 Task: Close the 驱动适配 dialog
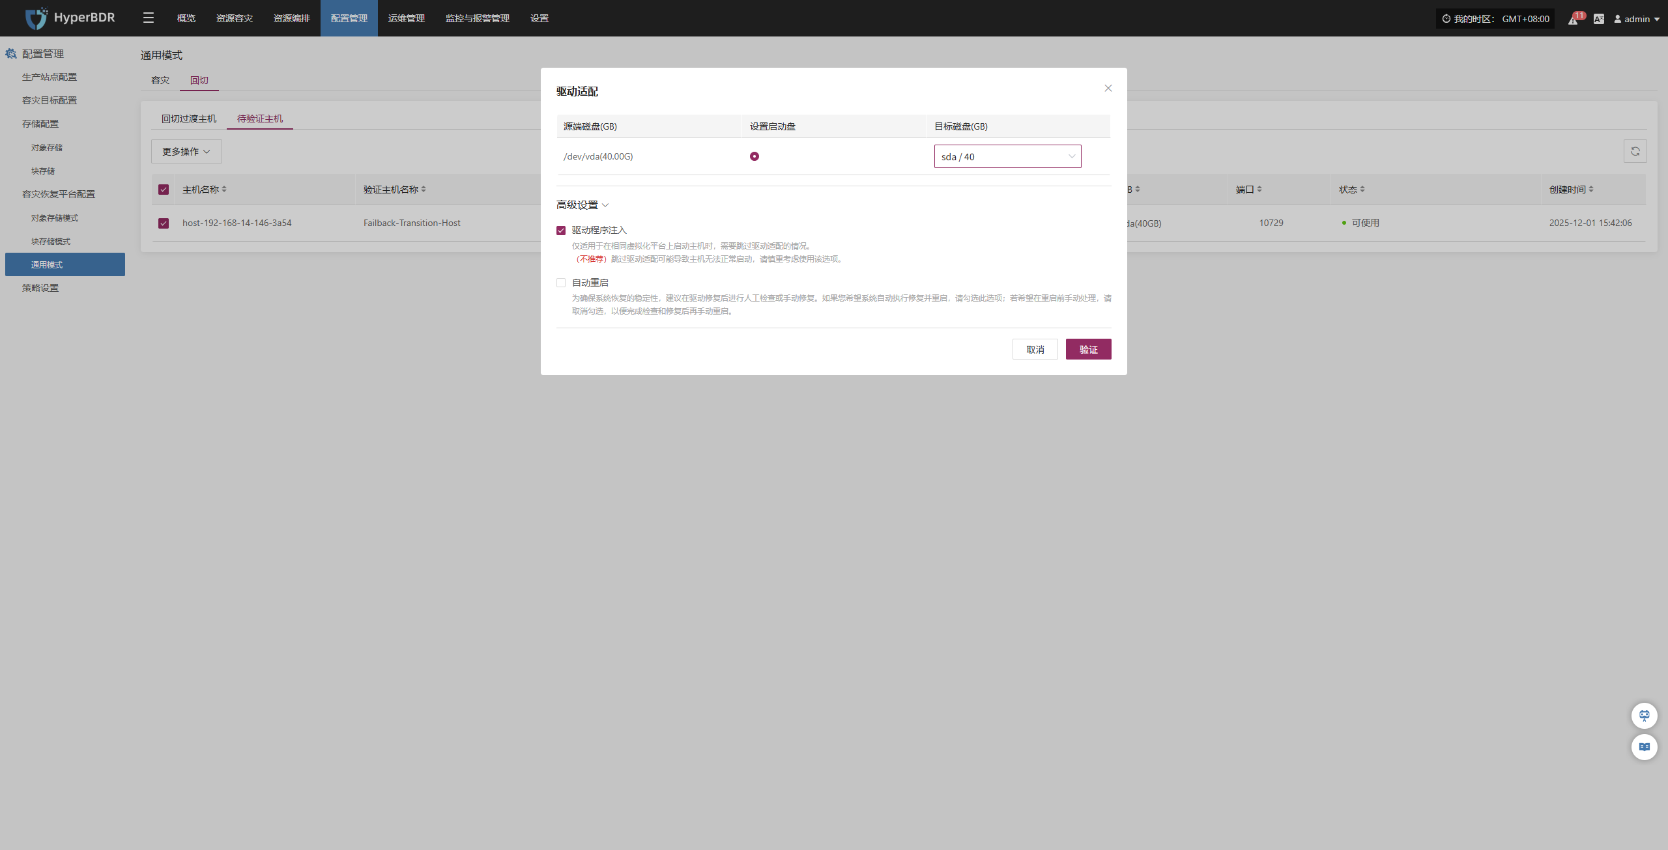[x=1108, y=89]
